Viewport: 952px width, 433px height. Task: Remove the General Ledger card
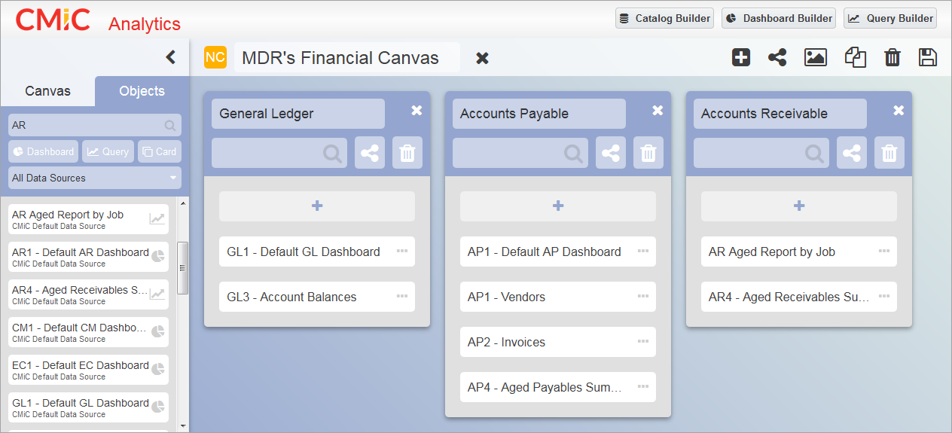416,111
